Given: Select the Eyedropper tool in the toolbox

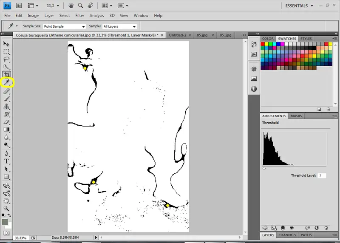Looking at the screenshot, I should point(7,82).
